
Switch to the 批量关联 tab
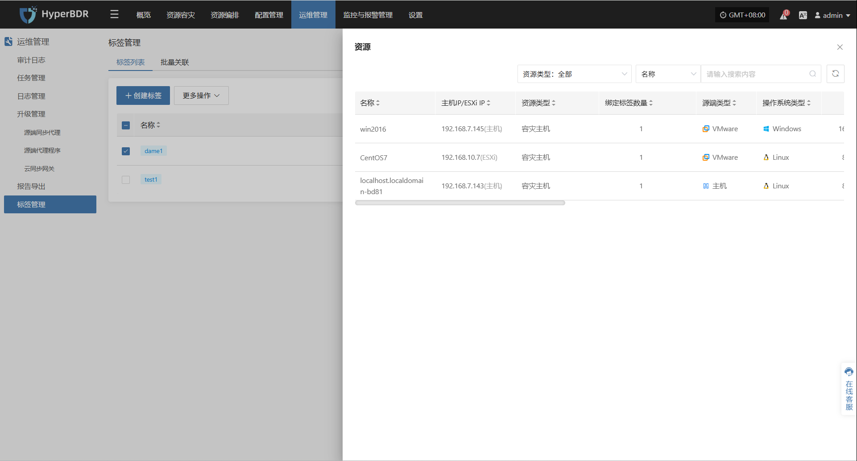click(174, 62)
